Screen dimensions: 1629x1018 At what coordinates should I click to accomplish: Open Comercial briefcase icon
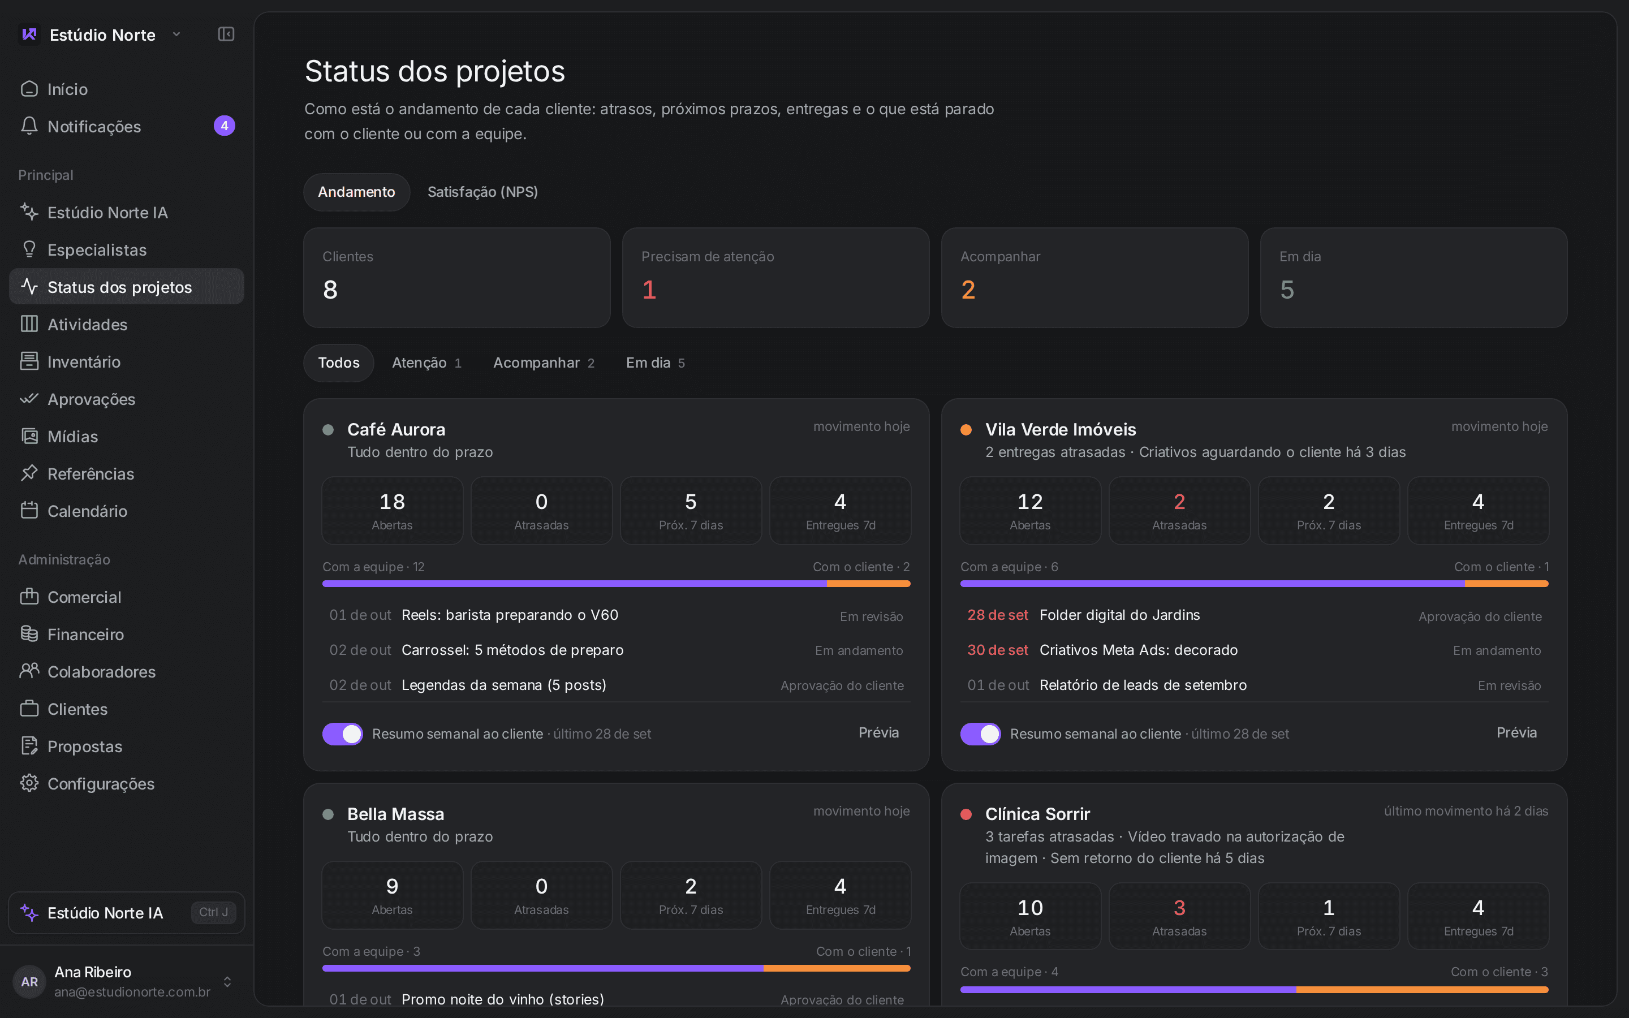click(x=29, y=597)
